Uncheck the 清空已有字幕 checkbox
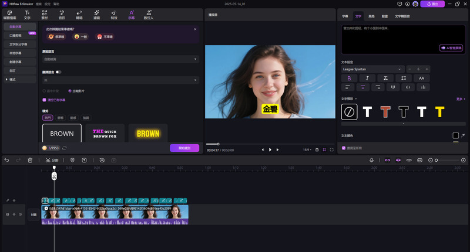The image size is (470, 252). pos(45,100)
